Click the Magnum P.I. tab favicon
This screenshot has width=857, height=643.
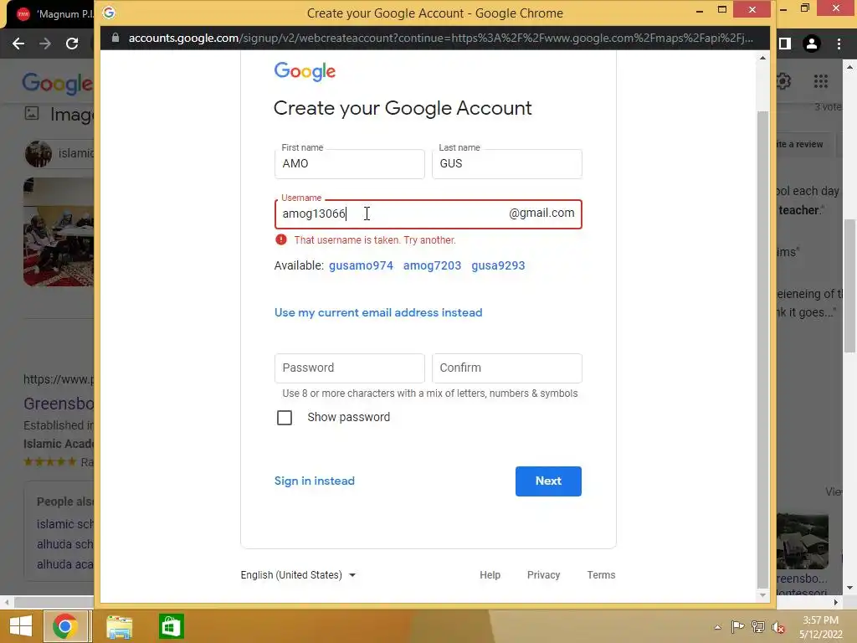(23, 14)
